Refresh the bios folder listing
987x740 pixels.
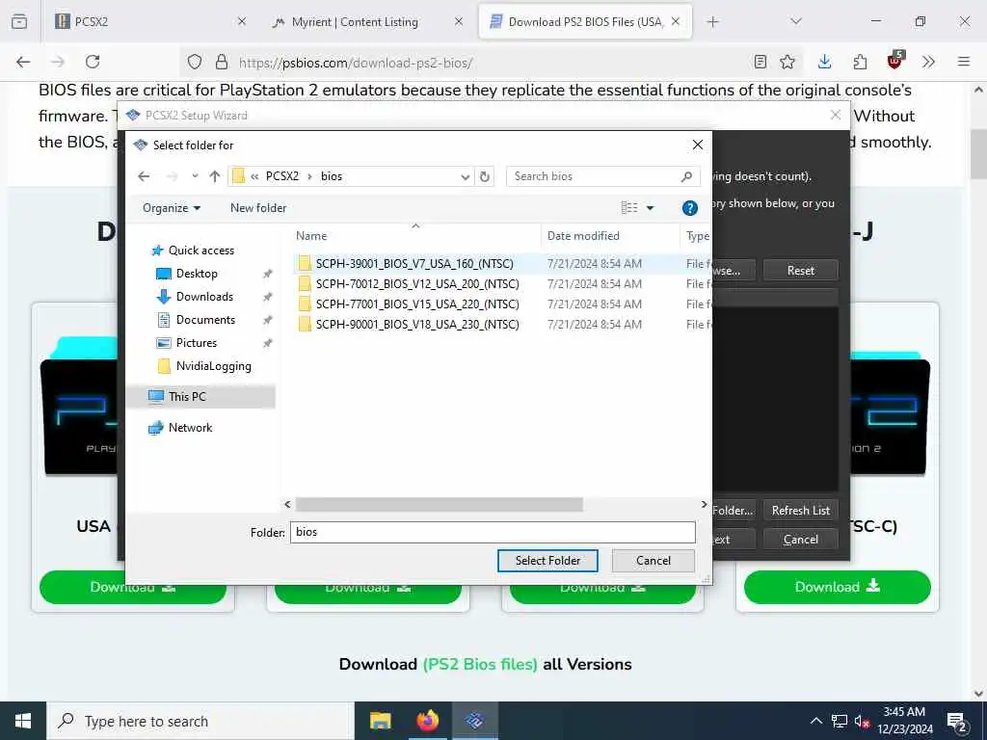[x=485, y=176]
